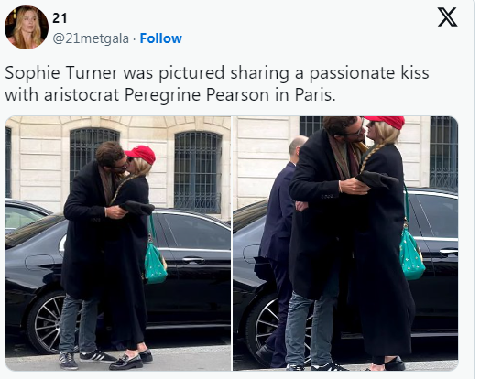Open the right photo of the embrace
Screen dimensions: 480x379
coord(345,244)
